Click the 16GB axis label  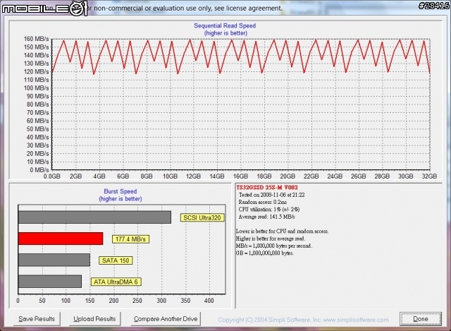pos(240,176)
